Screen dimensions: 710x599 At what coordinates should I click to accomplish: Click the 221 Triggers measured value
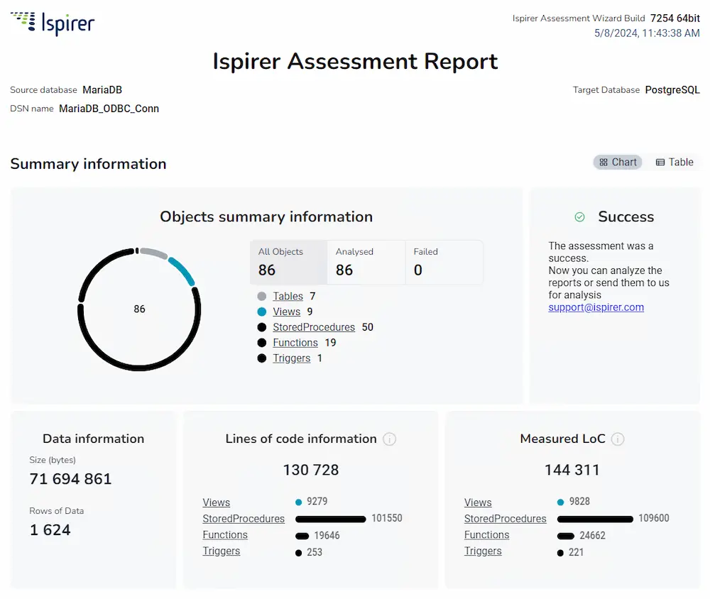click(x=576, y=552)
